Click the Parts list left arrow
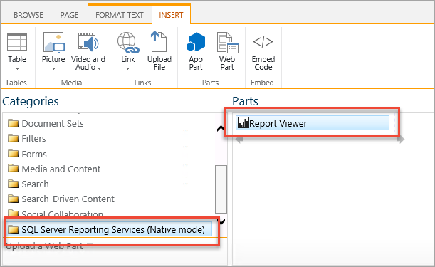 pos(239,140)
